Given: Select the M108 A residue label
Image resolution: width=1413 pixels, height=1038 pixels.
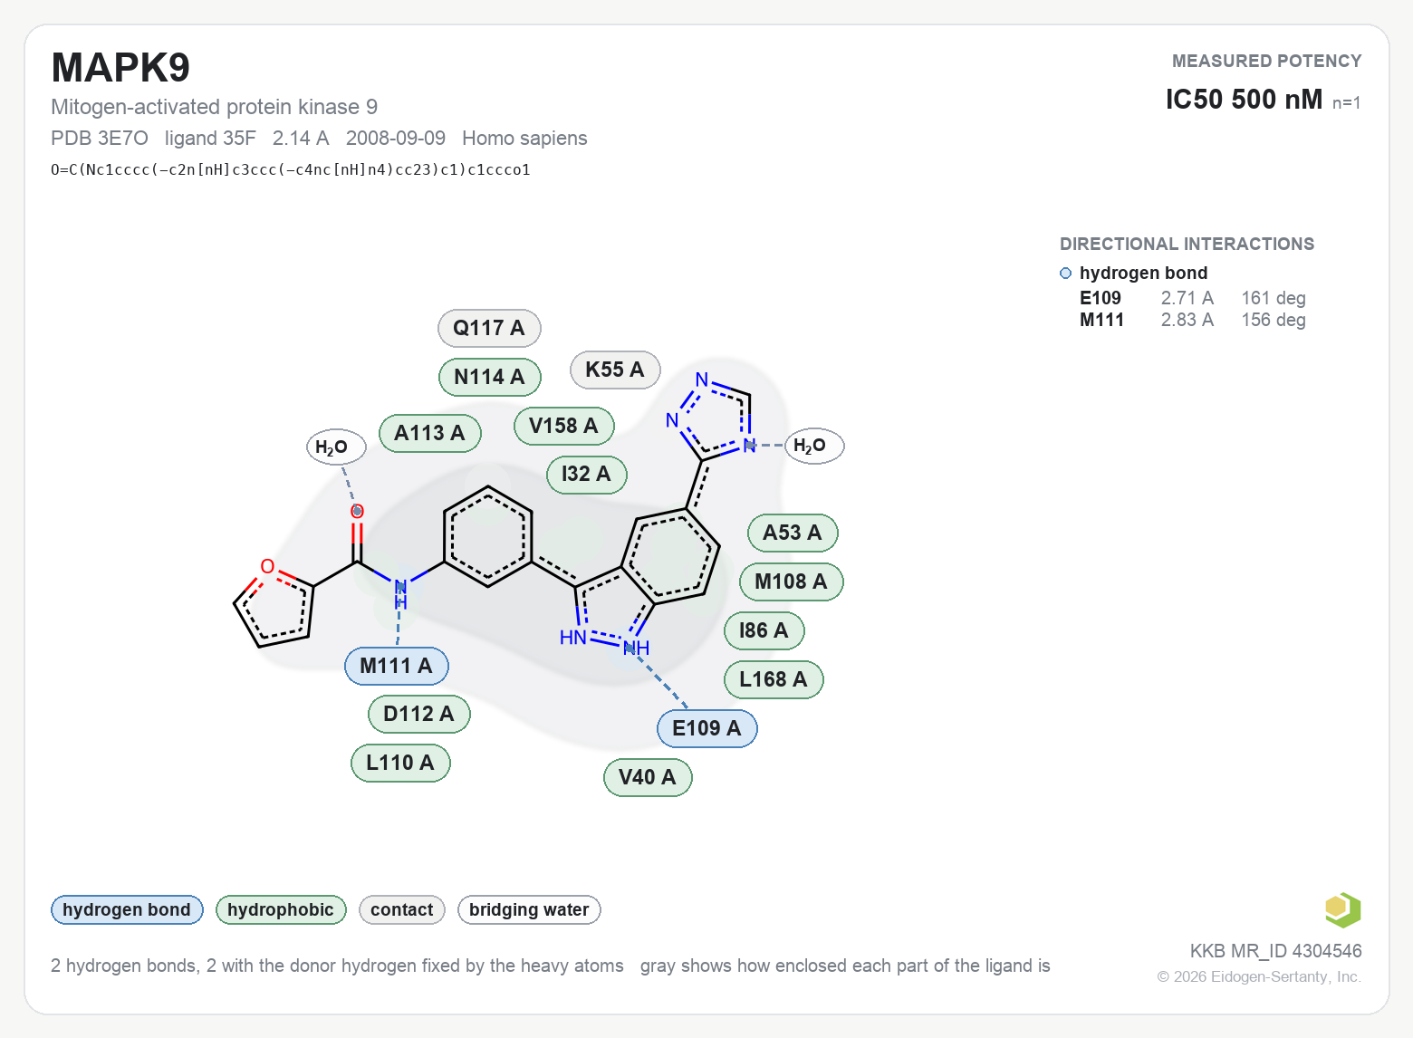Looking at the screenshot, I should pyautogui.click(x=792, y=581).
